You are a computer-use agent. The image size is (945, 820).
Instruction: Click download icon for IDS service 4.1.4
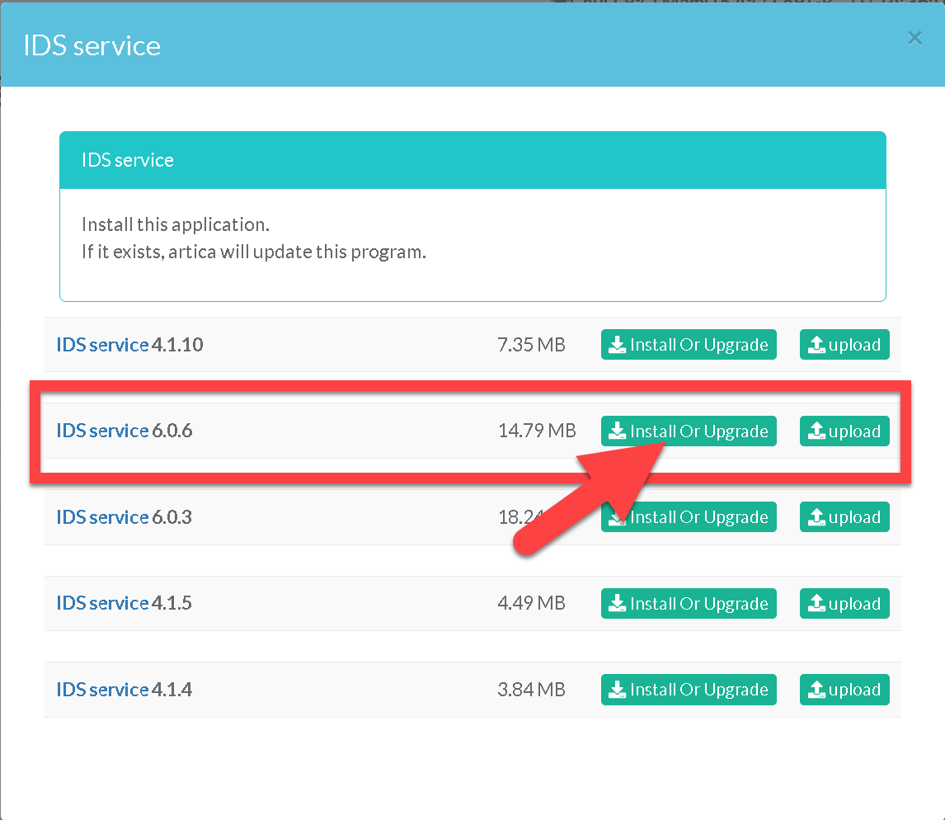(617, 690)
